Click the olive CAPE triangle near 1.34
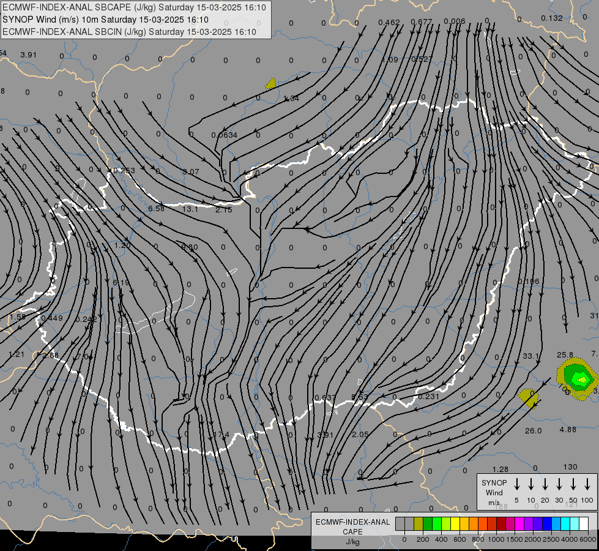The height and width of the screenshot is (551, 599). tap(271, 84)
